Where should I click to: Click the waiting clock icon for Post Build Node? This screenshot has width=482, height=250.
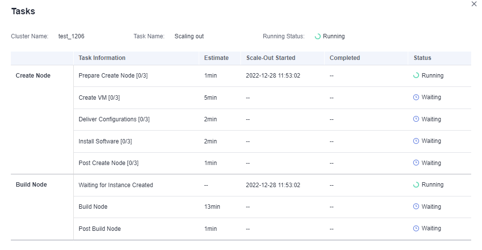click(416, 228)
